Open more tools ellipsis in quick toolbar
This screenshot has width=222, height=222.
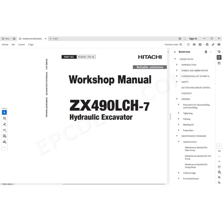(x=4, y=147)
